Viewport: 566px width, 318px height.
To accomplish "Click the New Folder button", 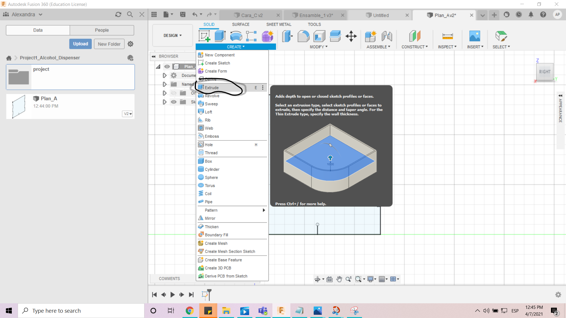I will pos(109,44).
